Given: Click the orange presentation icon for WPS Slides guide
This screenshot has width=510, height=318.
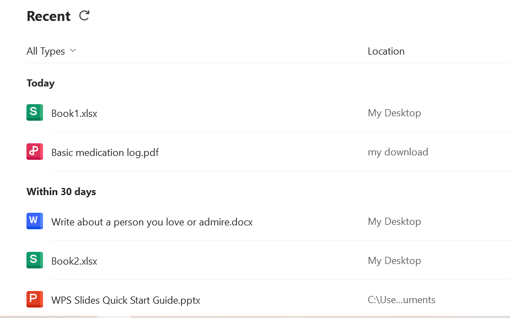Looking at the screenshot, I should coord(35,299).
